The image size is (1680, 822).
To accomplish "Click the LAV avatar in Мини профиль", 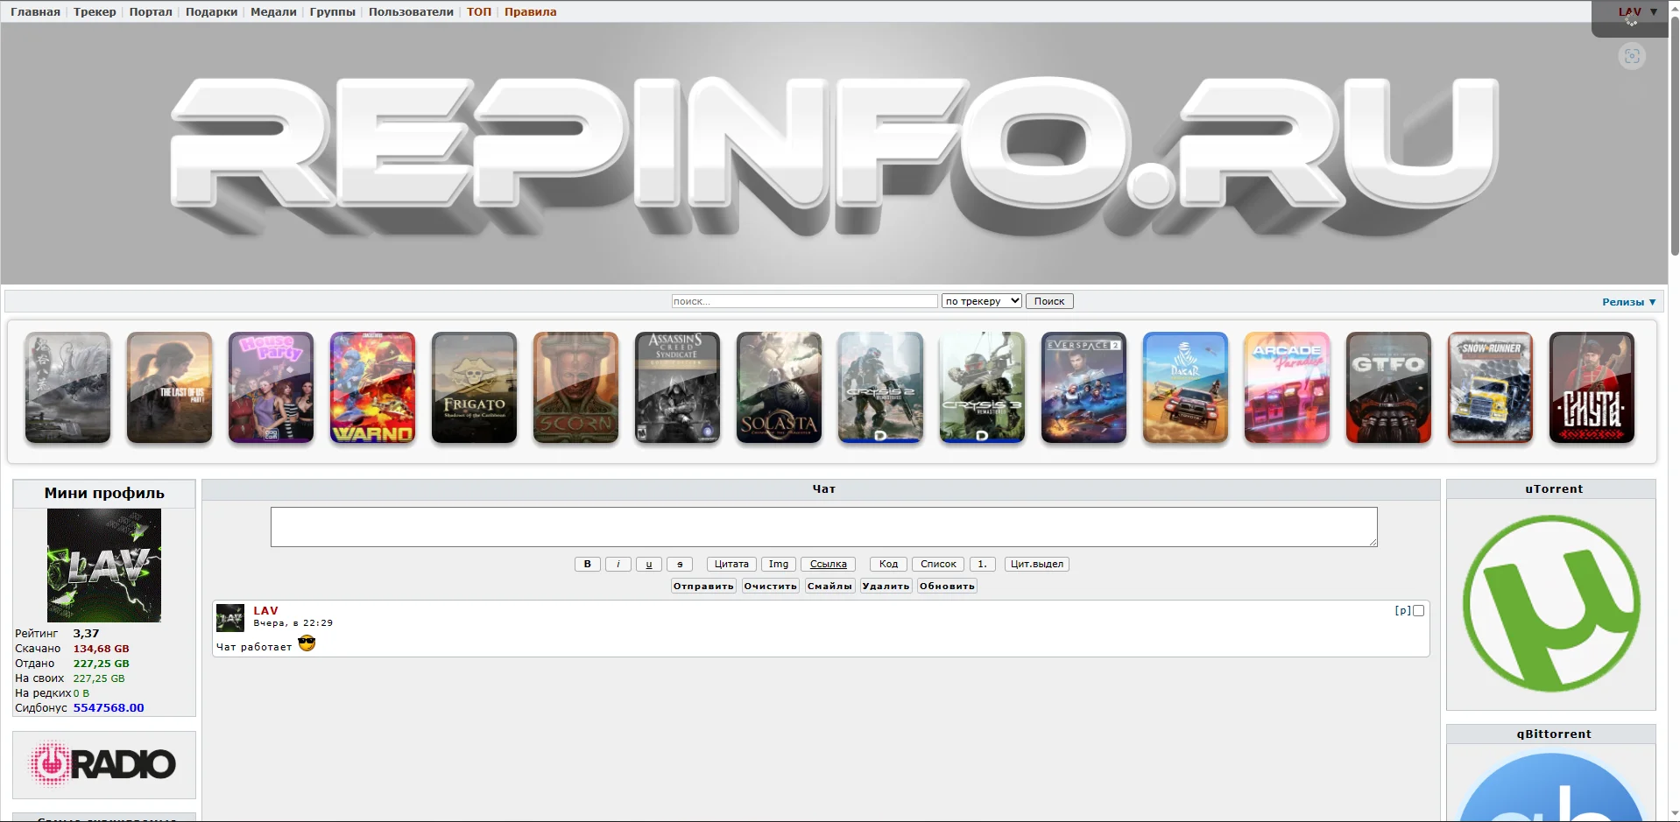I will tap(104, 566).
